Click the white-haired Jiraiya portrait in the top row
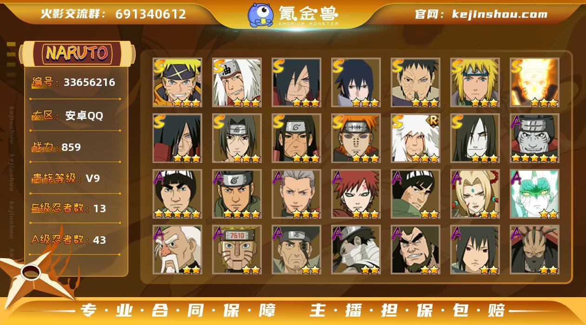Viewport: 586px width, 325px height. (237, 83)
